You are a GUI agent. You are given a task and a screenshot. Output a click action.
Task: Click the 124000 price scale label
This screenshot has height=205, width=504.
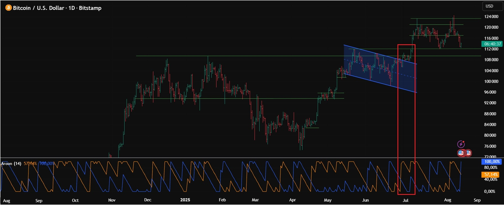(x=491, y=17)
